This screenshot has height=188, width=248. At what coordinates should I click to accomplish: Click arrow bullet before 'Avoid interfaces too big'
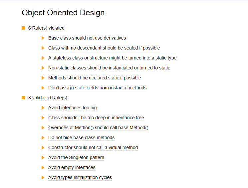(x=43, y=108)
